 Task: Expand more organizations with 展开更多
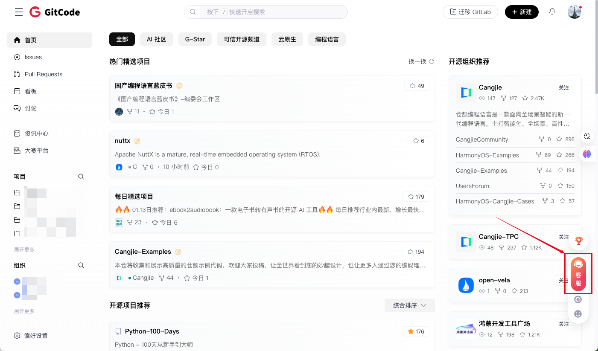click(x=24, y=311)
